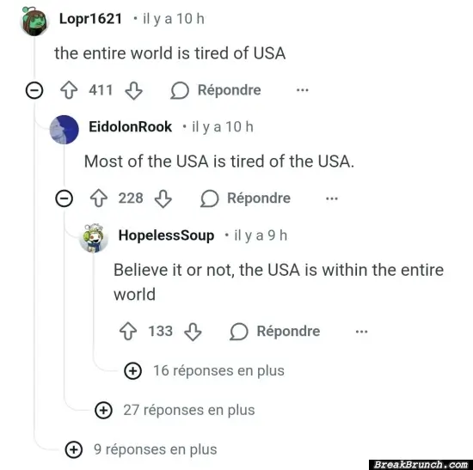Click Répondre under HopelessSoup's comment
Viewport: 473px width, 470px height.
pos(275,332)
